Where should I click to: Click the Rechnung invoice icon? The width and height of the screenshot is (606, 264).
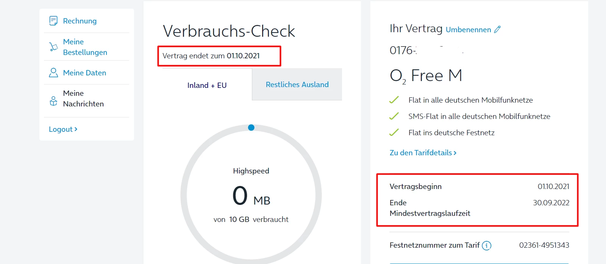click(x=53, y=20)
